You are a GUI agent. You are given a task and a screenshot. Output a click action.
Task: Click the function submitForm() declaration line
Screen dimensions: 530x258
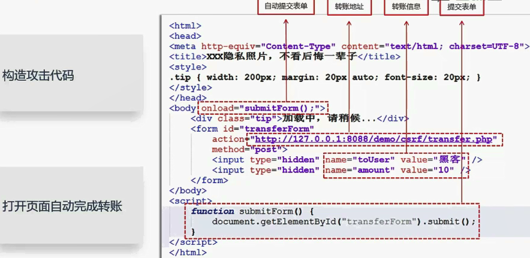tap(252, 211)
